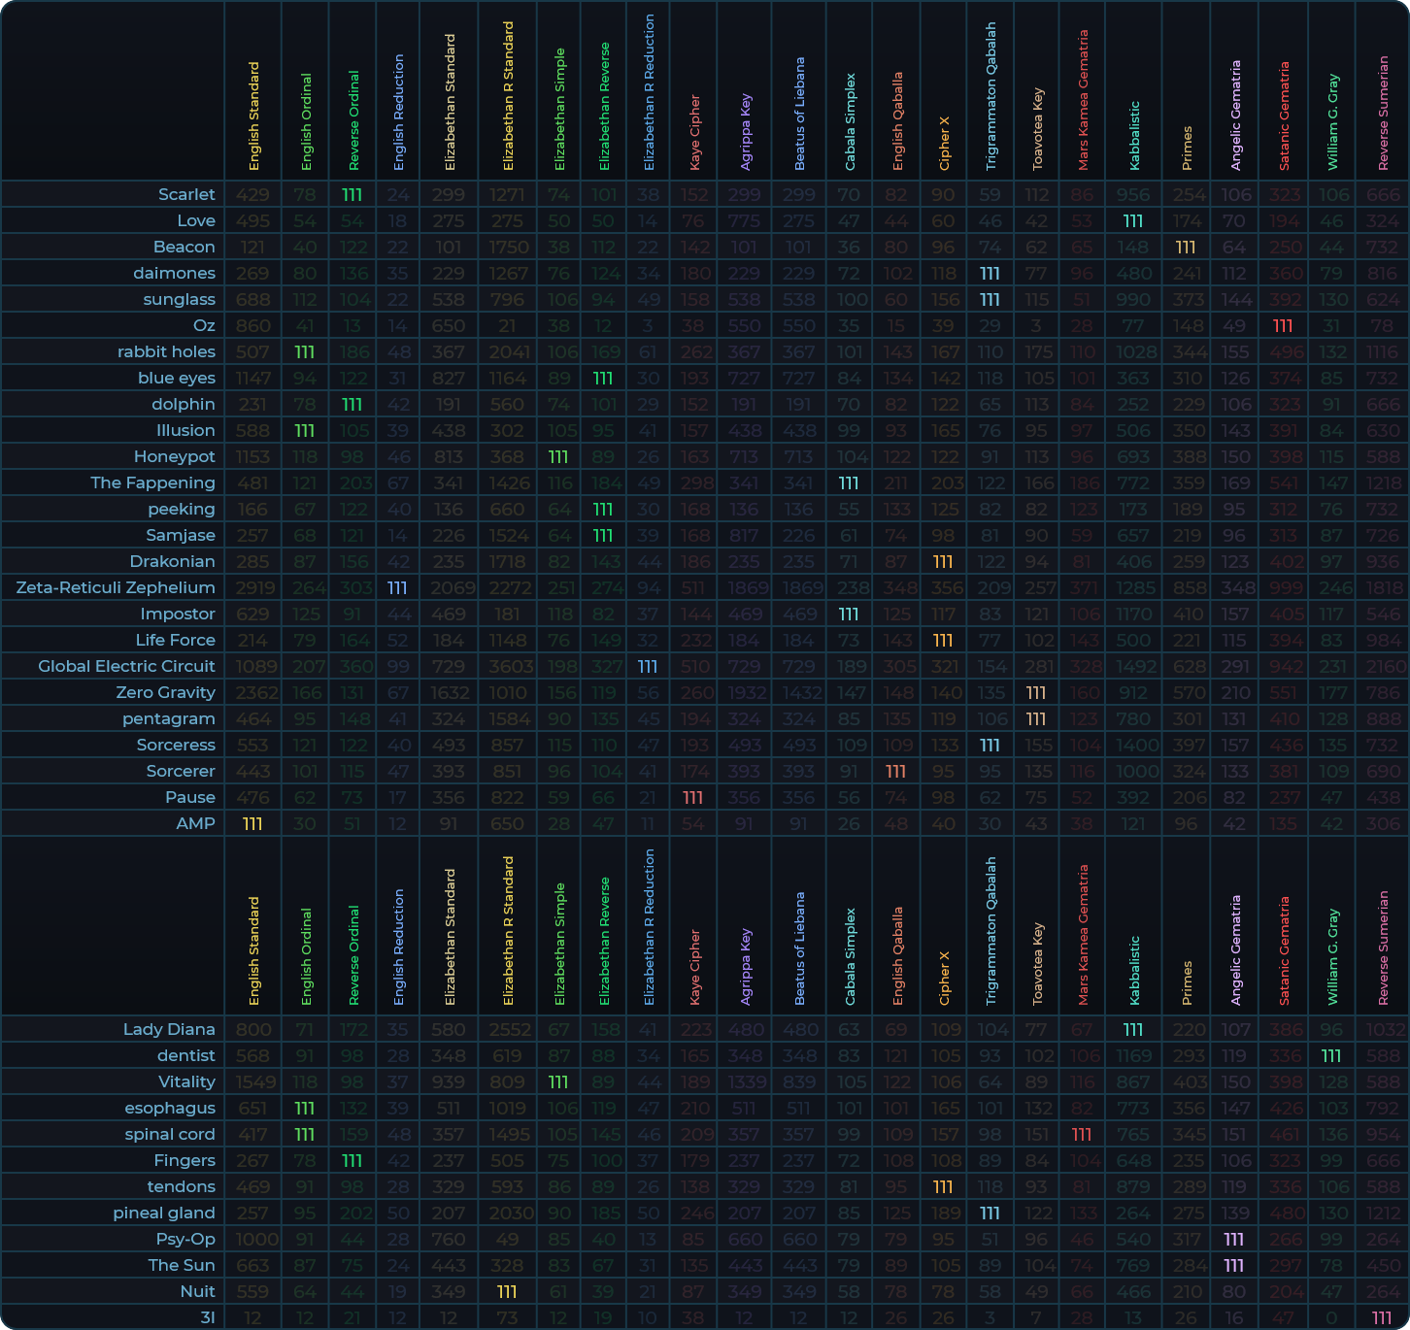1410x1330 pixels.
Task: Select the highlighted 111 in the Pause row
Action: tap(692, 797)
